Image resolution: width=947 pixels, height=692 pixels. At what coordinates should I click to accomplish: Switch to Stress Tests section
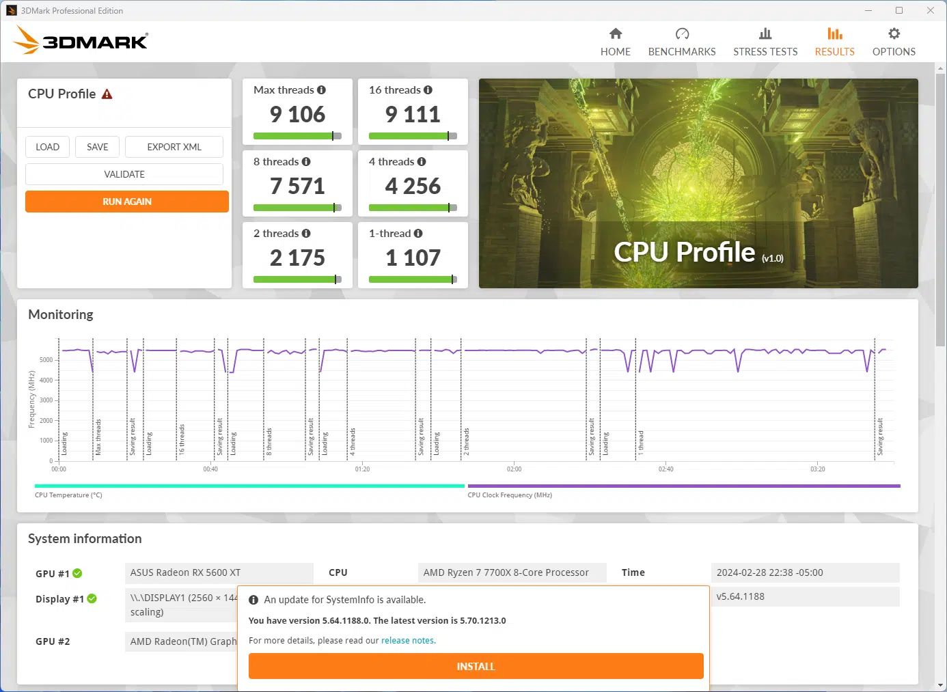click(765, 42)
